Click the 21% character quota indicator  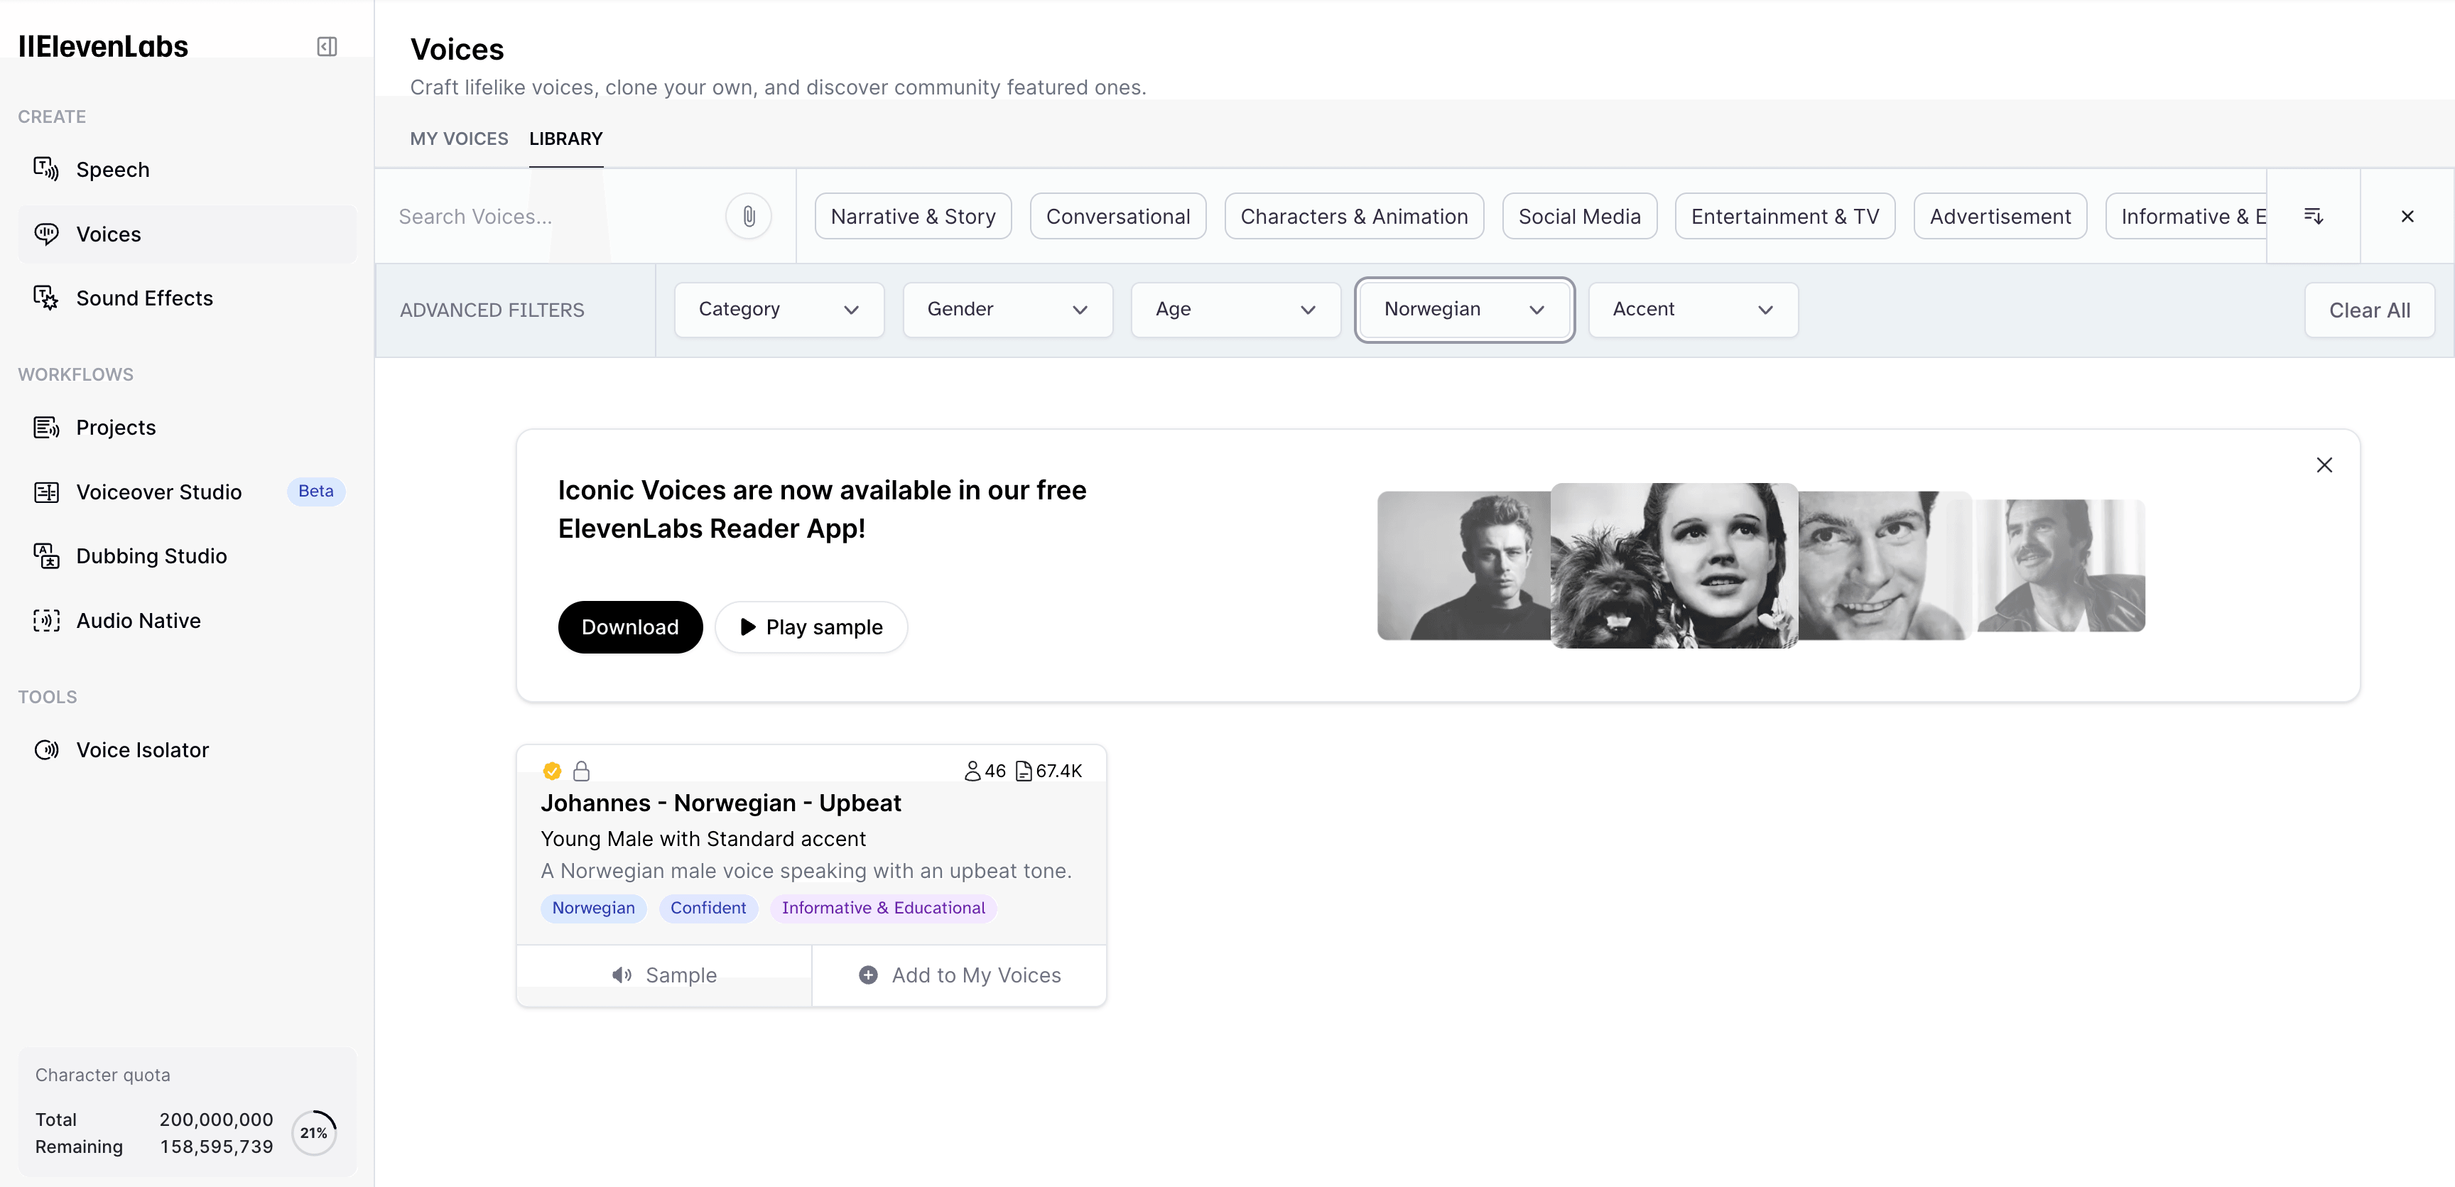pos(315,1133)
